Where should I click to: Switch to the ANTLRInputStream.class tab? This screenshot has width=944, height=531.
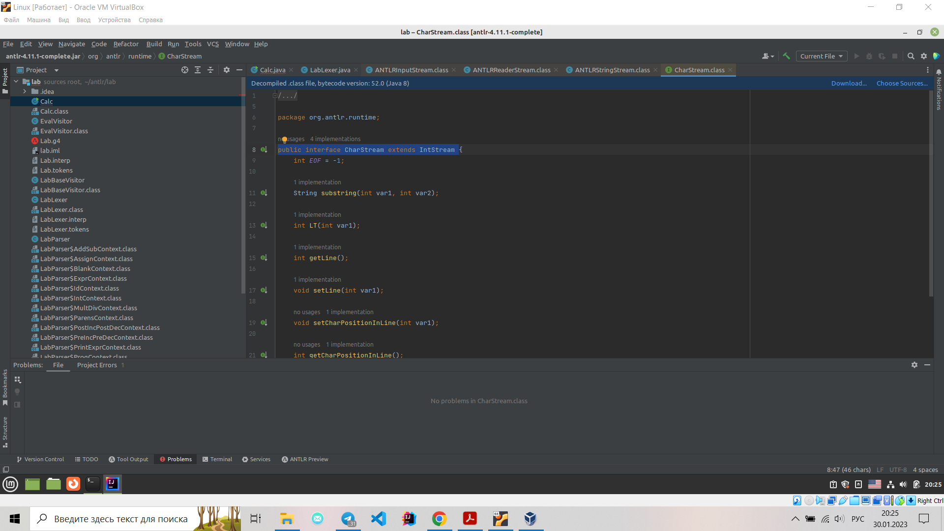click(411, 70)
